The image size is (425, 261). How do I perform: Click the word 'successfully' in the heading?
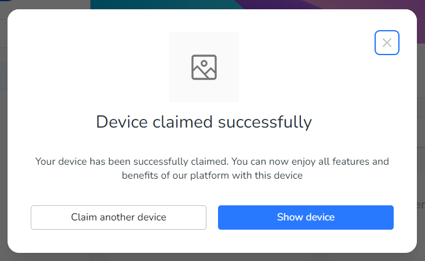point(265,122)
